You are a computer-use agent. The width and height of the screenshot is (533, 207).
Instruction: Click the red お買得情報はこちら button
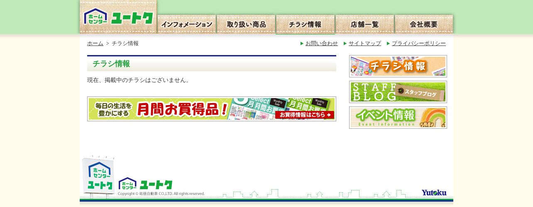305,115
